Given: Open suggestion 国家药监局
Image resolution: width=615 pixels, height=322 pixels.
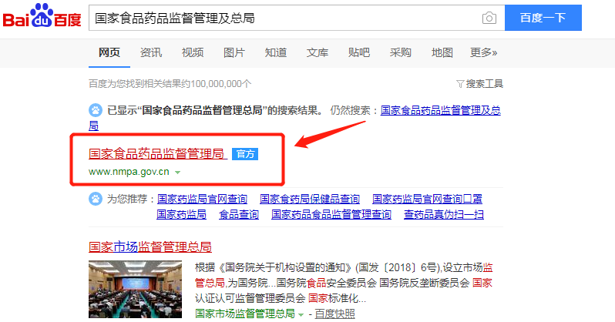Looking at the screenshot, I should pyautogui.click(x=181, y=214).
